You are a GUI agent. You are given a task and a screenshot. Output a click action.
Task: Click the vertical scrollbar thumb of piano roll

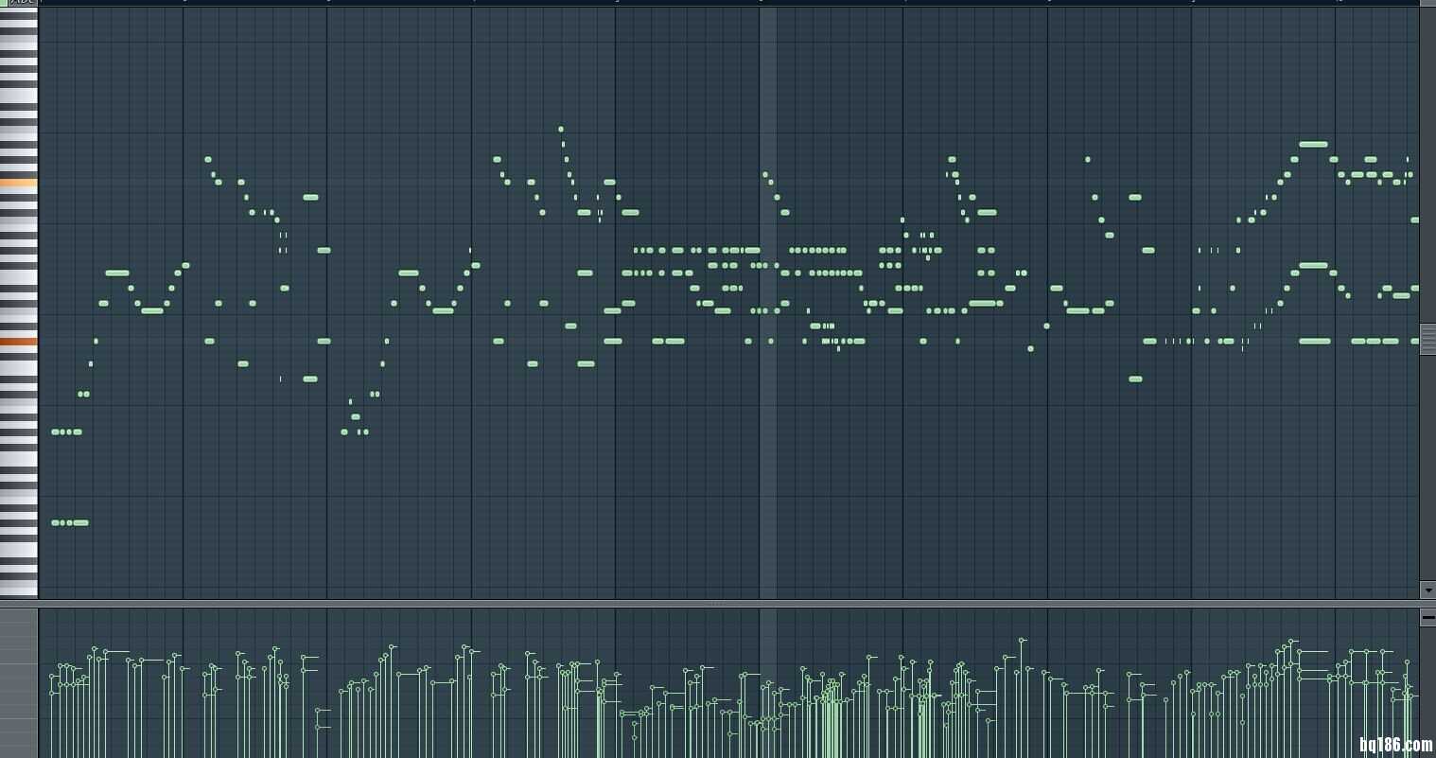(x=1427, y=338)
